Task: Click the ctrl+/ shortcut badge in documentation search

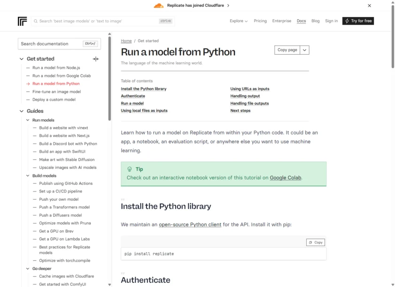Action: click(91, 43)
